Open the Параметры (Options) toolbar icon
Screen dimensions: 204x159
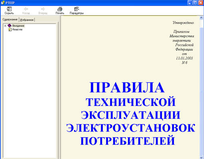tap(76, 9)
